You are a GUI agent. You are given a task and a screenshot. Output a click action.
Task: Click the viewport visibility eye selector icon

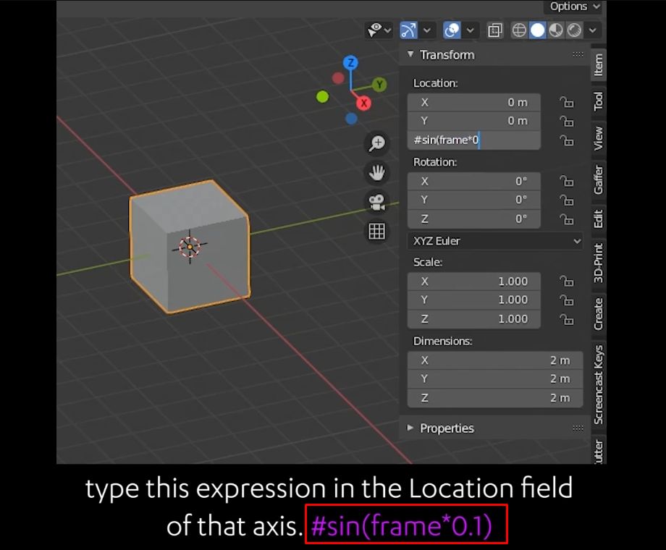[374, 30]
